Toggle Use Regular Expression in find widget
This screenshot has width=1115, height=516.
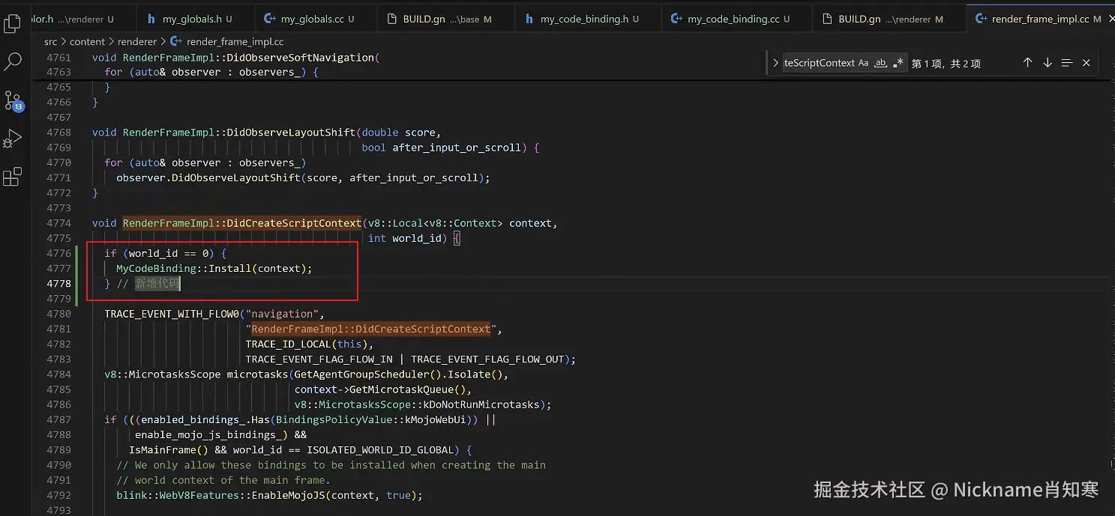click(898, 63)
